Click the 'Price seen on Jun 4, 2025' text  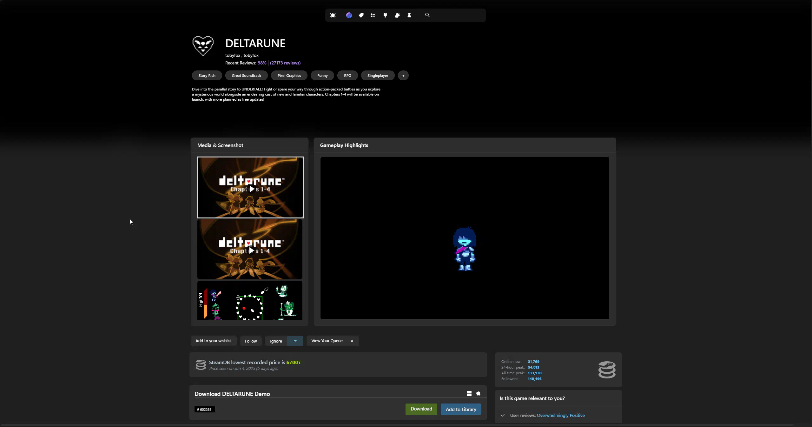click(244, 368)
